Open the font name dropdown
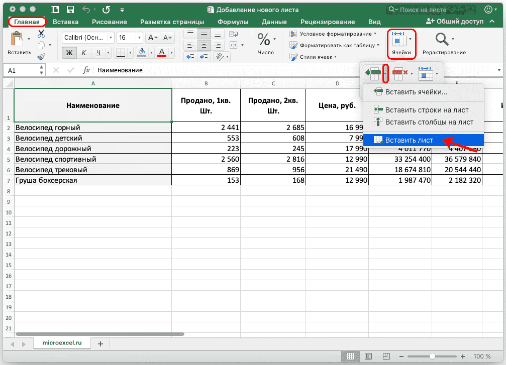The width and height of the screenshot is (506, 365). (111, 37)
